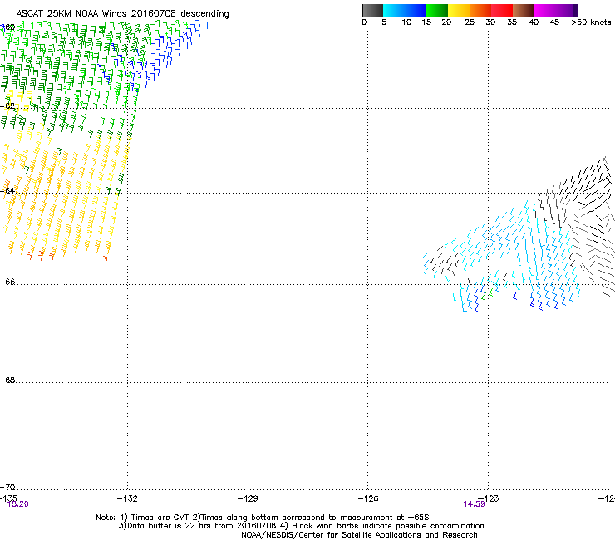Click the purple '18:20' pass time
The height and width of the screenshot is (540, 615).
18,504
